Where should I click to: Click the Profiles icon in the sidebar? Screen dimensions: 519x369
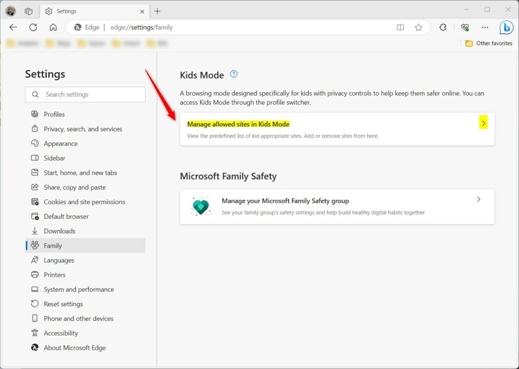[35, 114]
